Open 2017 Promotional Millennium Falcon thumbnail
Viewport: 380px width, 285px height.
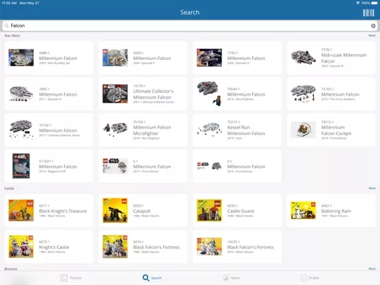115,166
